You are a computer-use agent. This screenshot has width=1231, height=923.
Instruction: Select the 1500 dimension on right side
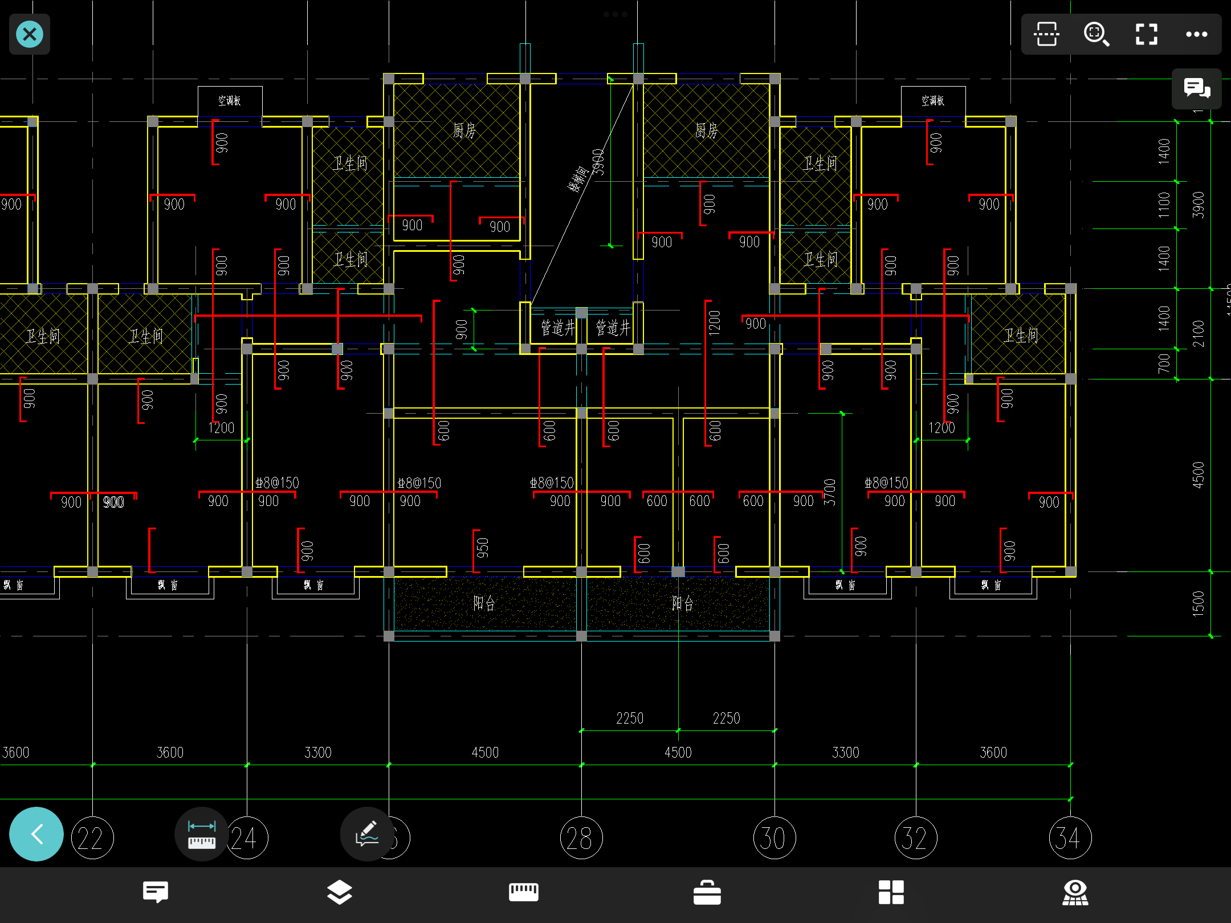point(1199,604)
